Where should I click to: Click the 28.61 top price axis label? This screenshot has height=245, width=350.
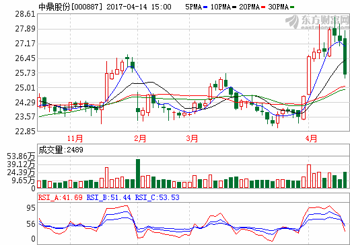(x=25, y=14)
